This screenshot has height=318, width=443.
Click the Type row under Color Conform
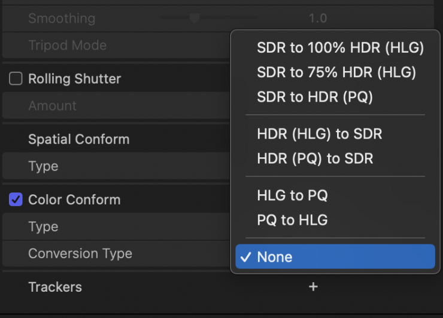43,227
